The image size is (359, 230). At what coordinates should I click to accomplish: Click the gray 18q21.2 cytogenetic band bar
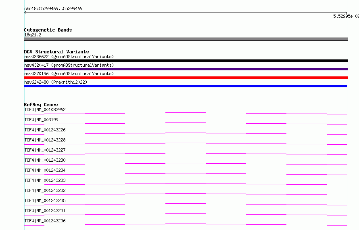[x=186, y=39]
